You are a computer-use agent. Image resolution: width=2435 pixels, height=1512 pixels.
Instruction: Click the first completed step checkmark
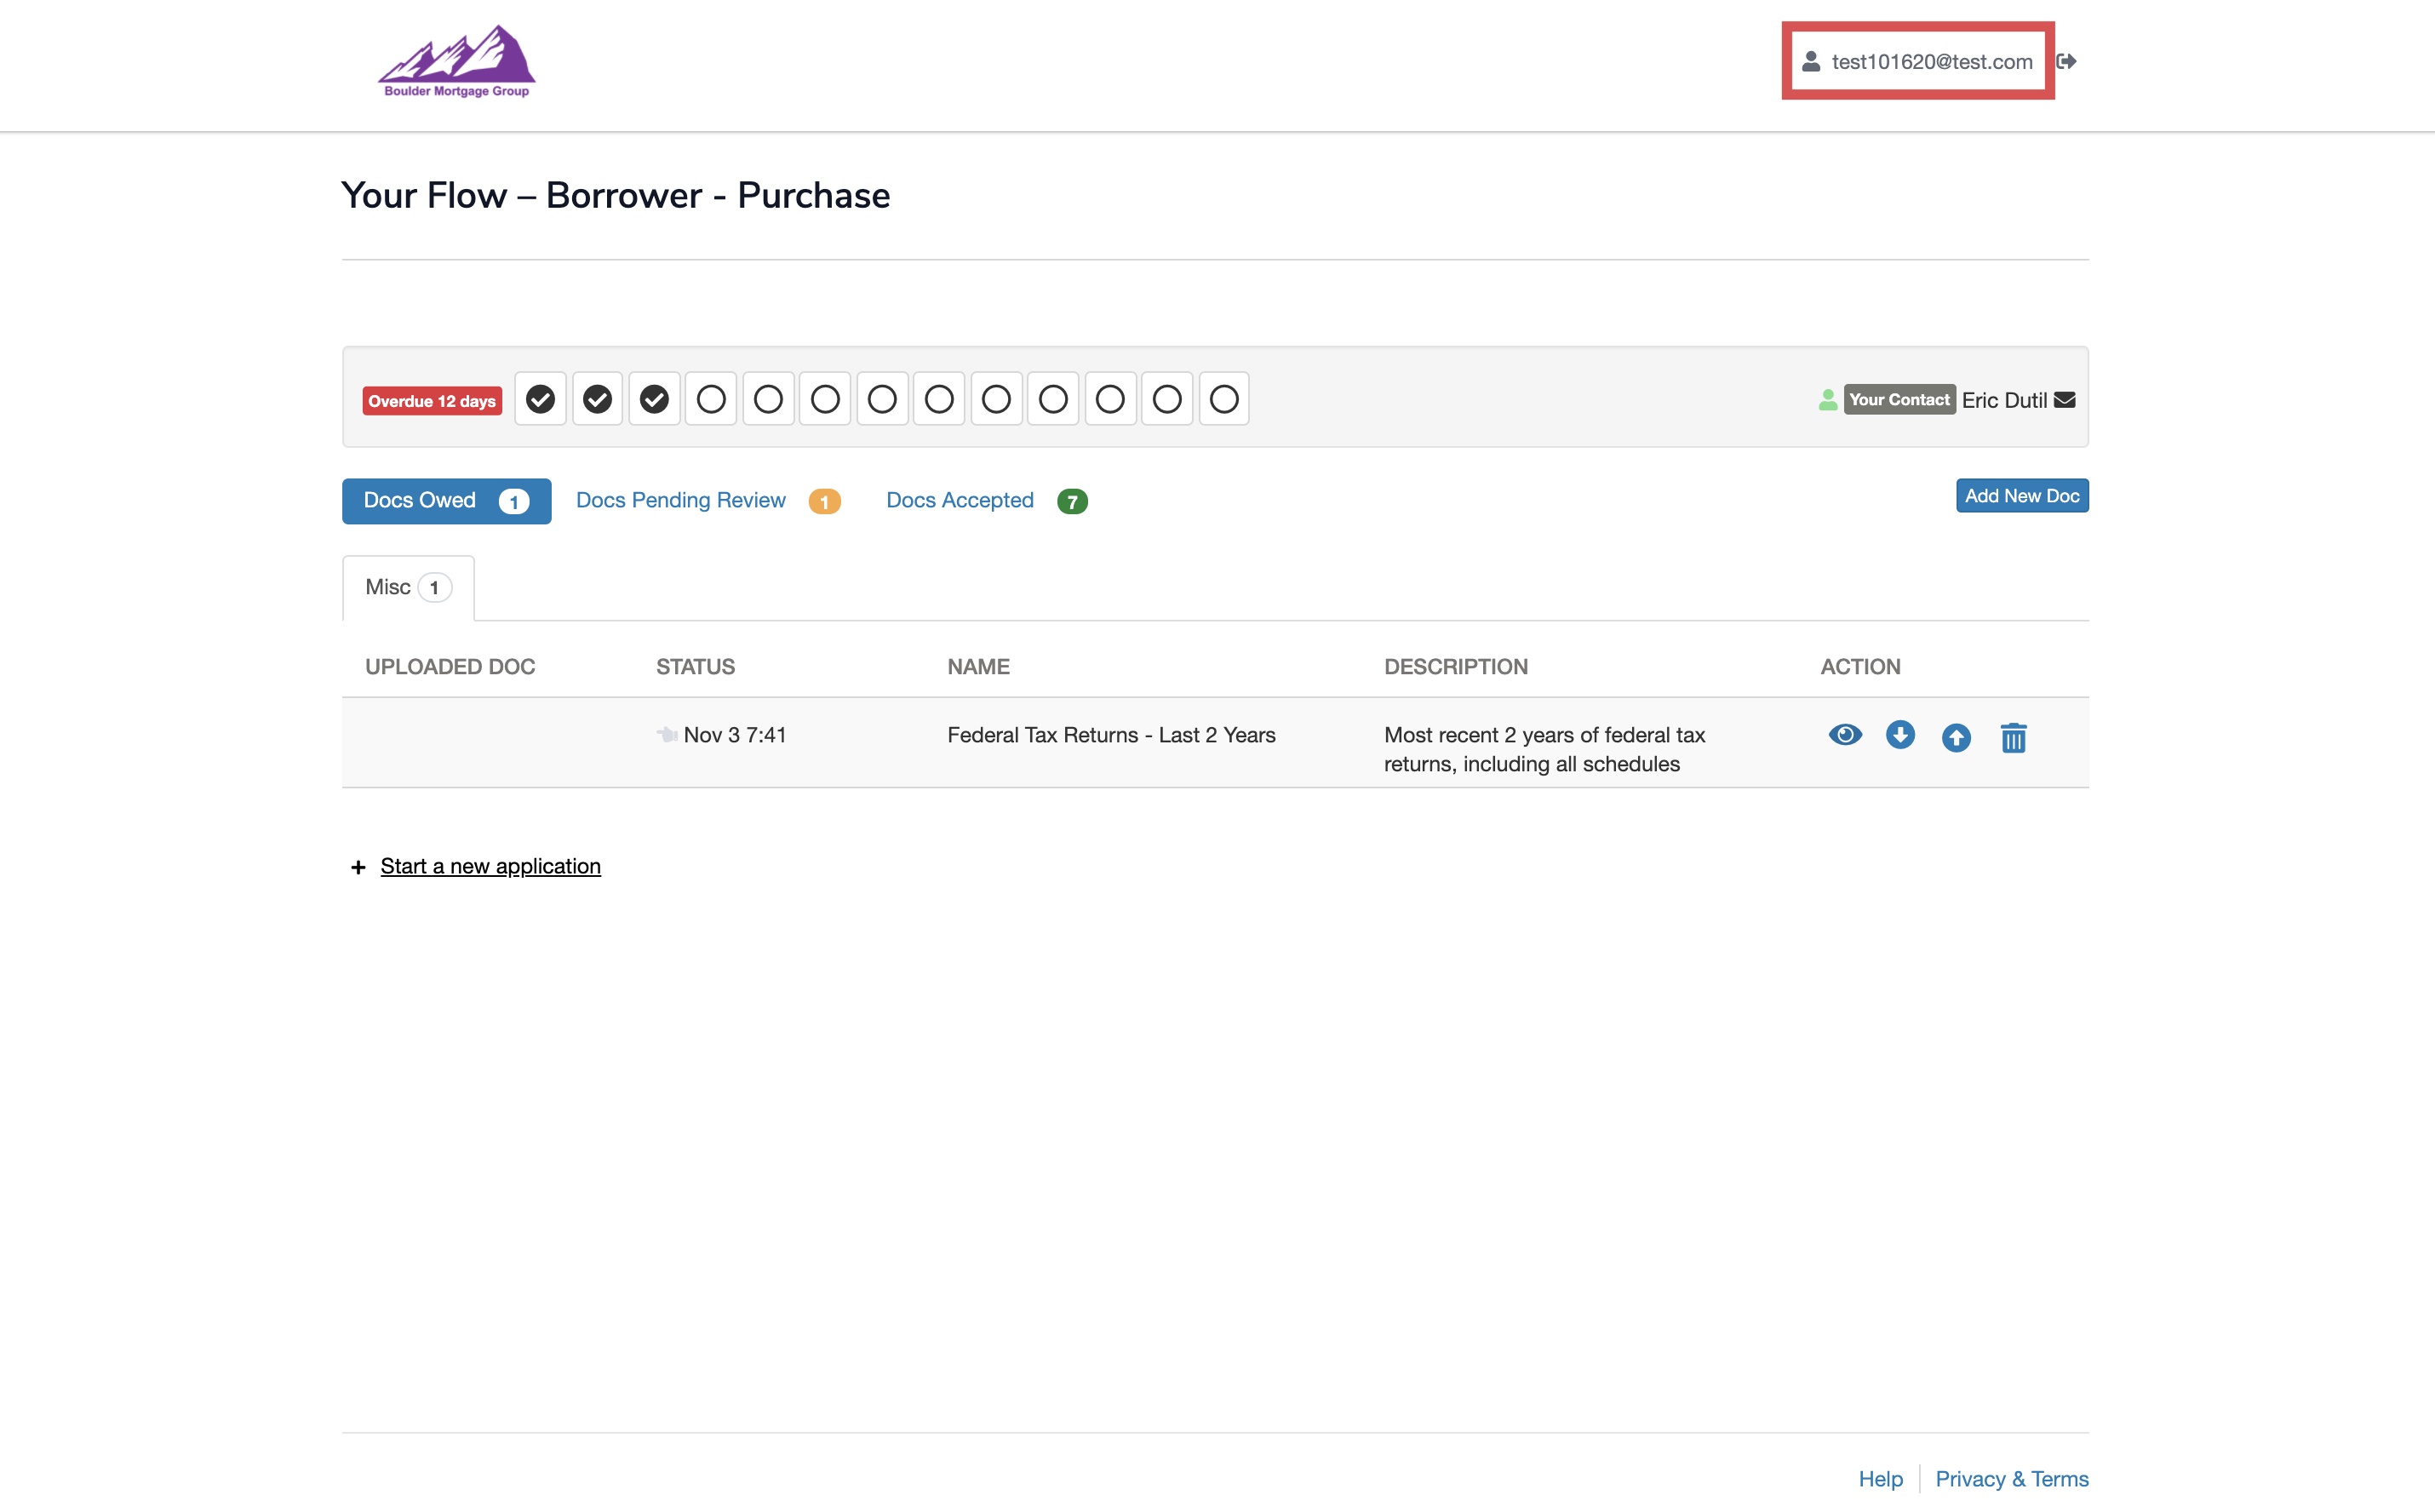tap(540, 399)
